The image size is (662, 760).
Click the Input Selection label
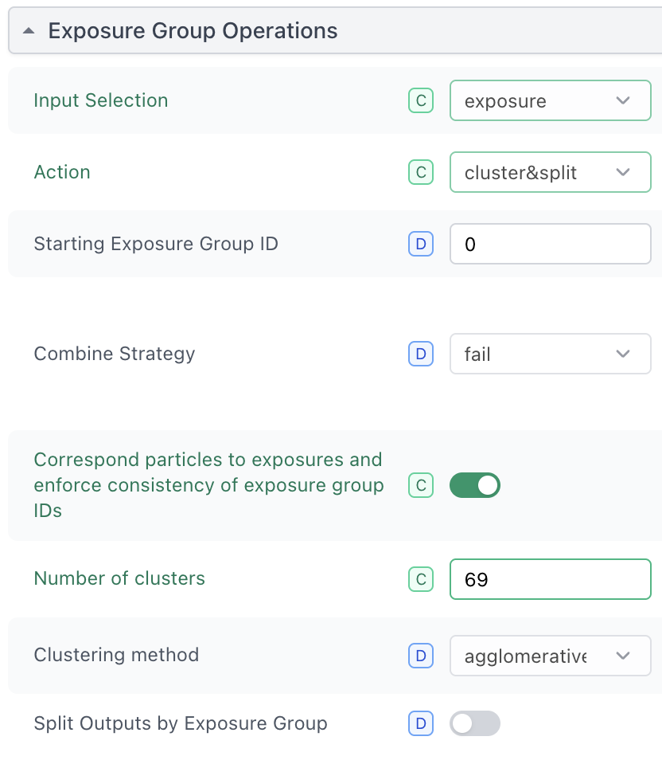coord(101,100)
